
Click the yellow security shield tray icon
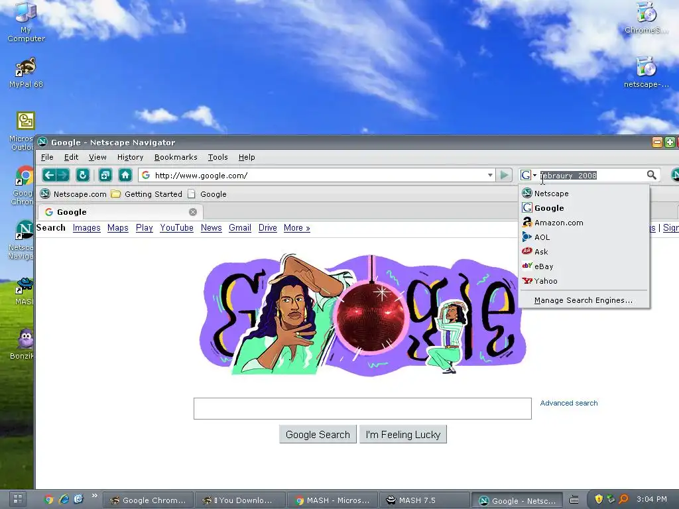pos(599,500)
